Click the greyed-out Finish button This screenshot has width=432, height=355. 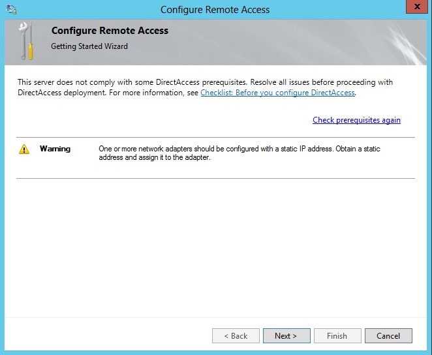(x=337, y=335)
